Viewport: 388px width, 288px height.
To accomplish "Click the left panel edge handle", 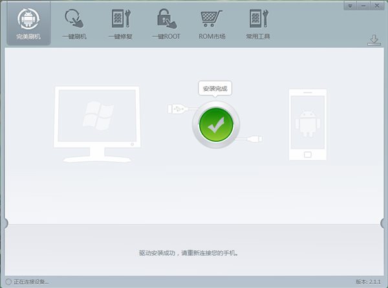I will click(x=5, y=223).
